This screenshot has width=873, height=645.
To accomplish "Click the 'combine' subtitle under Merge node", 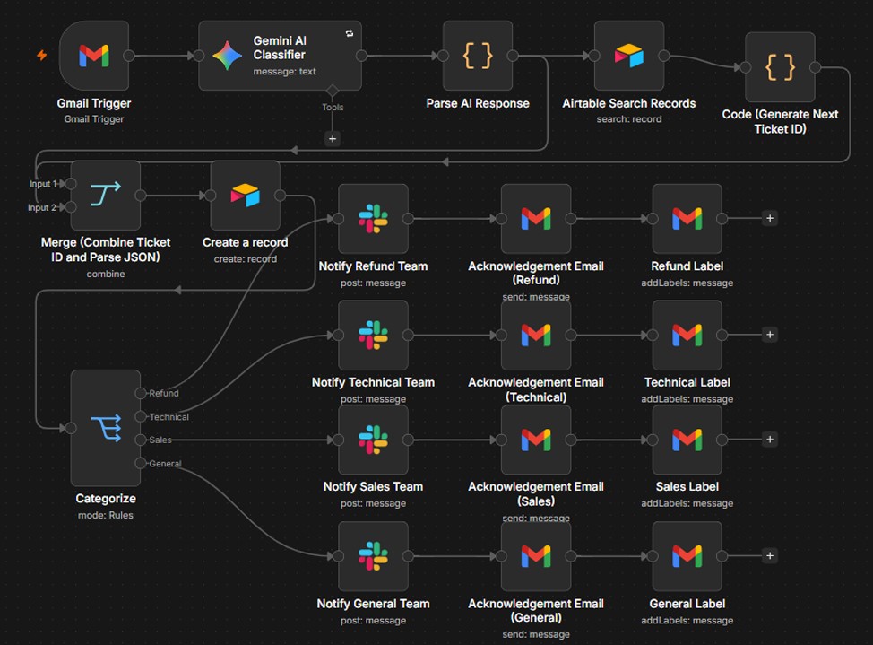I will coord(106,275).
